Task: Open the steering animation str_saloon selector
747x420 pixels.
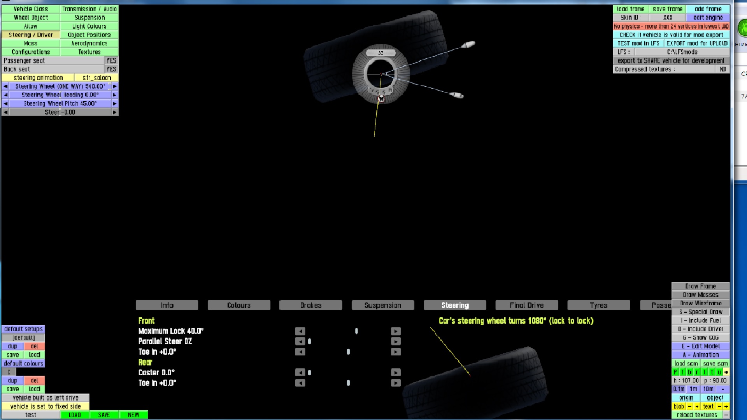Action: (x=96, y=78)
